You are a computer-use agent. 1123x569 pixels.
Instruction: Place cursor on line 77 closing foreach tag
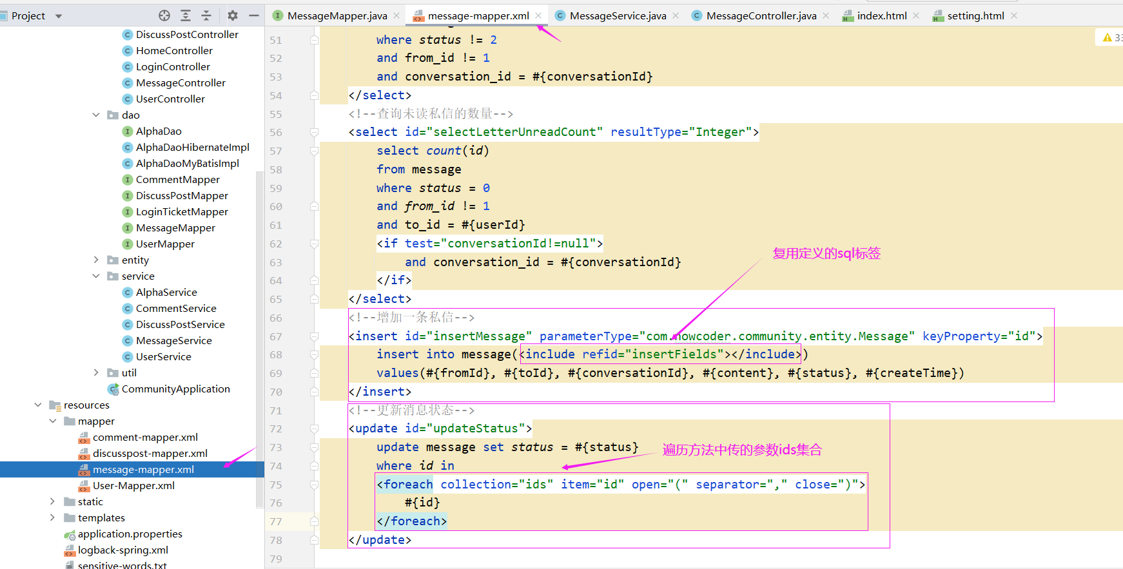coord(411,521)
